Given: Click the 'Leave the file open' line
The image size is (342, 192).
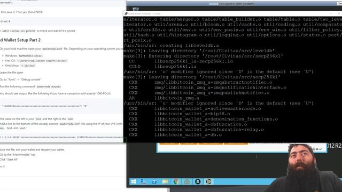Looking at the screenshot, I should click(11, 73).
